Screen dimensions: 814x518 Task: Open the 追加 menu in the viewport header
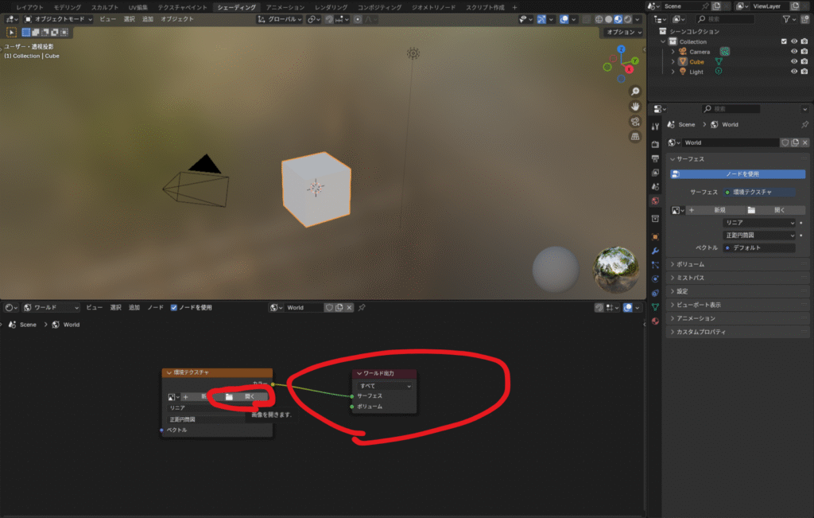tap(148, 19)
